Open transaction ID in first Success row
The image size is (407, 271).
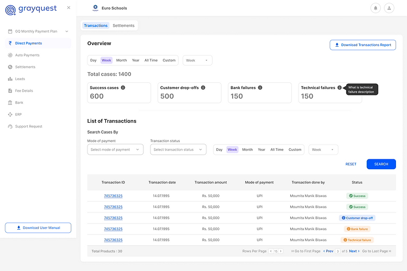[x=113, y=196]
